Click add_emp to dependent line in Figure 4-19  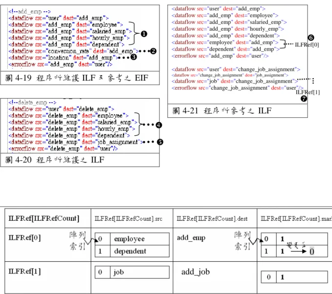tap(66, 44)
